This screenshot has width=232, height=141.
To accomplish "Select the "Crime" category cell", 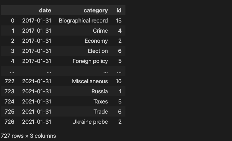I will (x=100, y=31).
